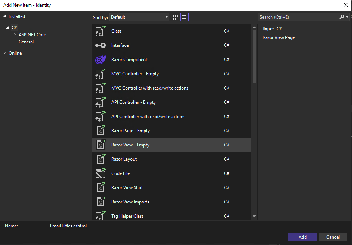
Task: Choose API Controller - Empty template name
Action: point(133,102)
